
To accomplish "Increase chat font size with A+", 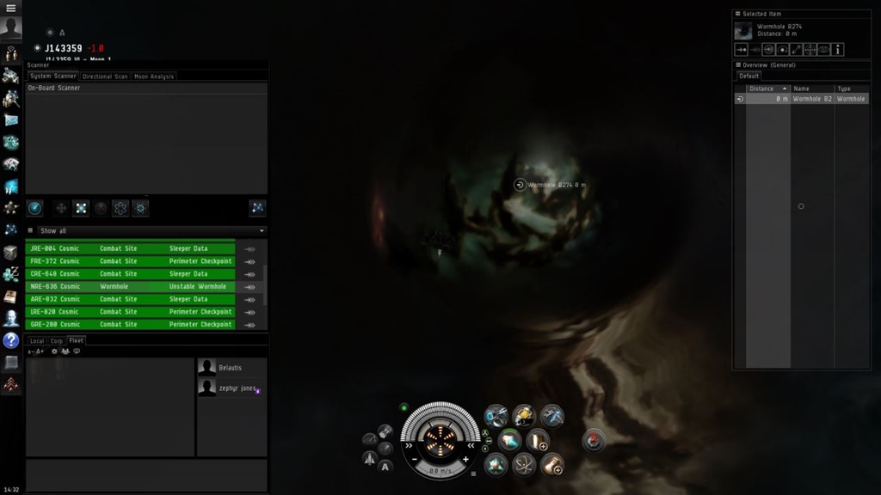I will click(40, 351).
